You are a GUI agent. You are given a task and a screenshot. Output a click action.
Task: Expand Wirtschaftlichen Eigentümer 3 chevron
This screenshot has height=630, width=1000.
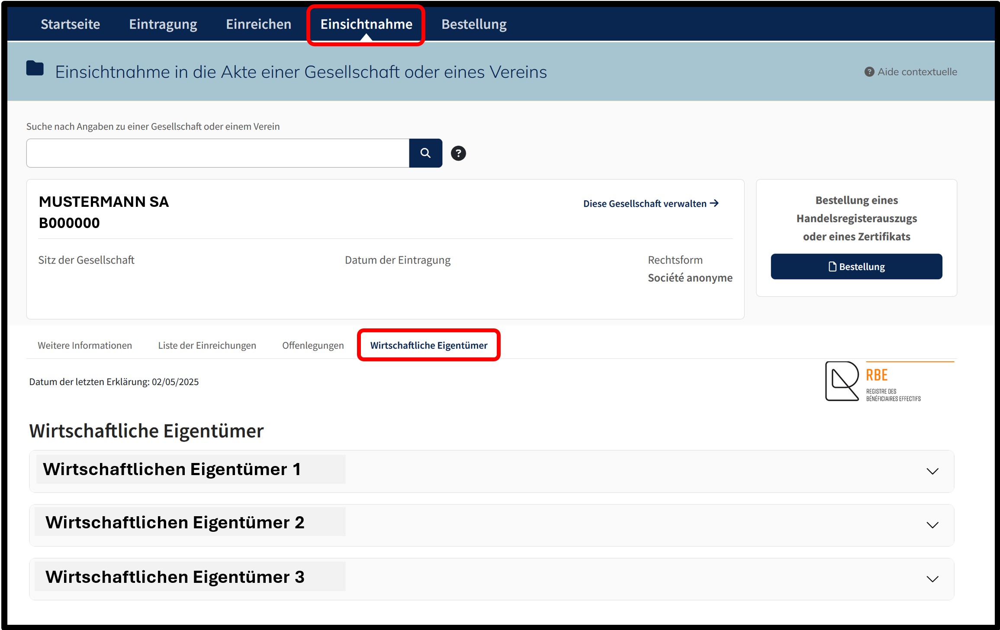click(x=932, y=579)
